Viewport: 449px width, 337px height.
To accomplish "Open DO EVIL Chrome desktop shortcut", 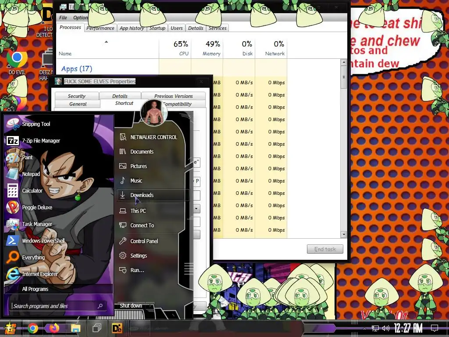I will 17,62.
